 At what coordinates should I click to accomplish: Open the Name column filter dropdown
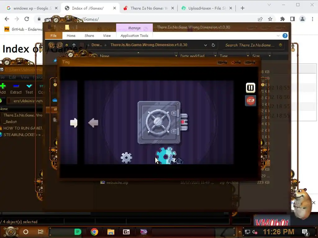click(x=176, y=56)
